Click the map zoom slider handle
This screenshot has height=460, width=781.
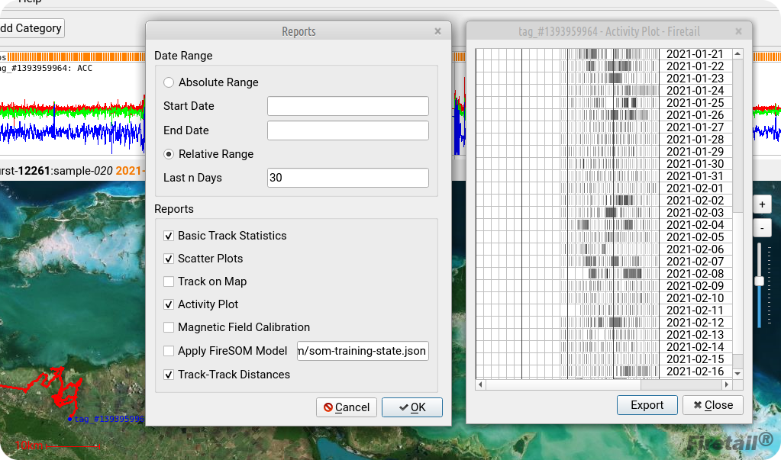tap(759, 281)
